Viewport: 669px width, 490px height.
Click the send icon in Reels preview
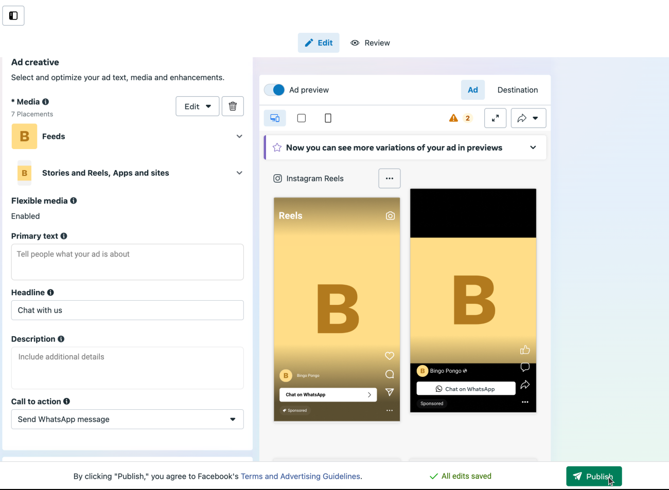[x=390, y=392]
